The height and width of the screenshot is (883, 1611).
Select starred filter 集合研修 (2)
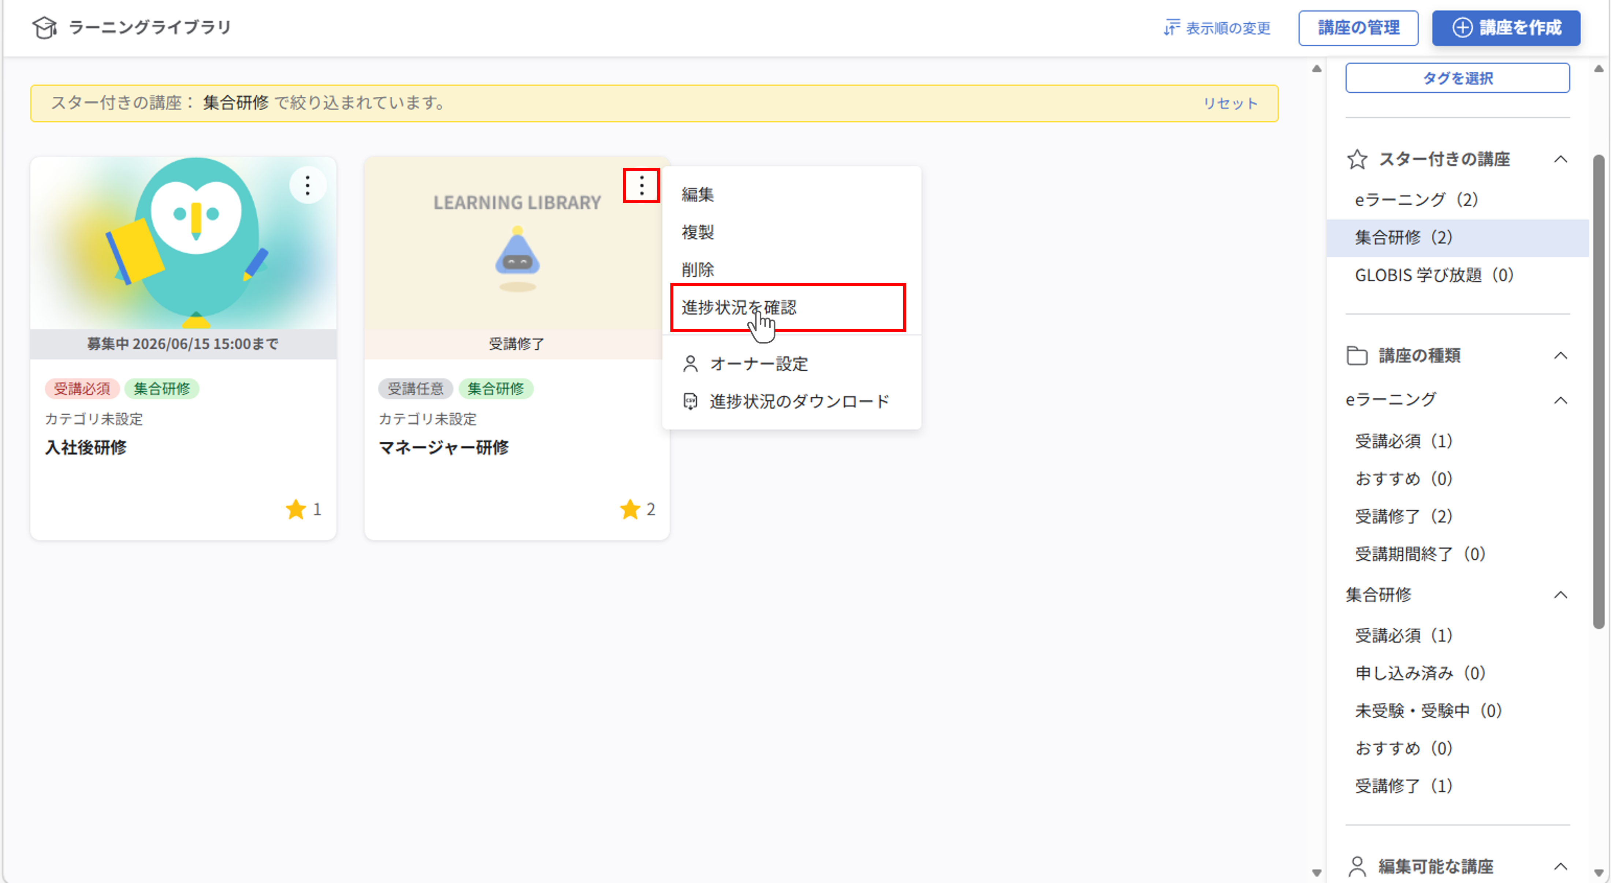tap(1457, 238)
